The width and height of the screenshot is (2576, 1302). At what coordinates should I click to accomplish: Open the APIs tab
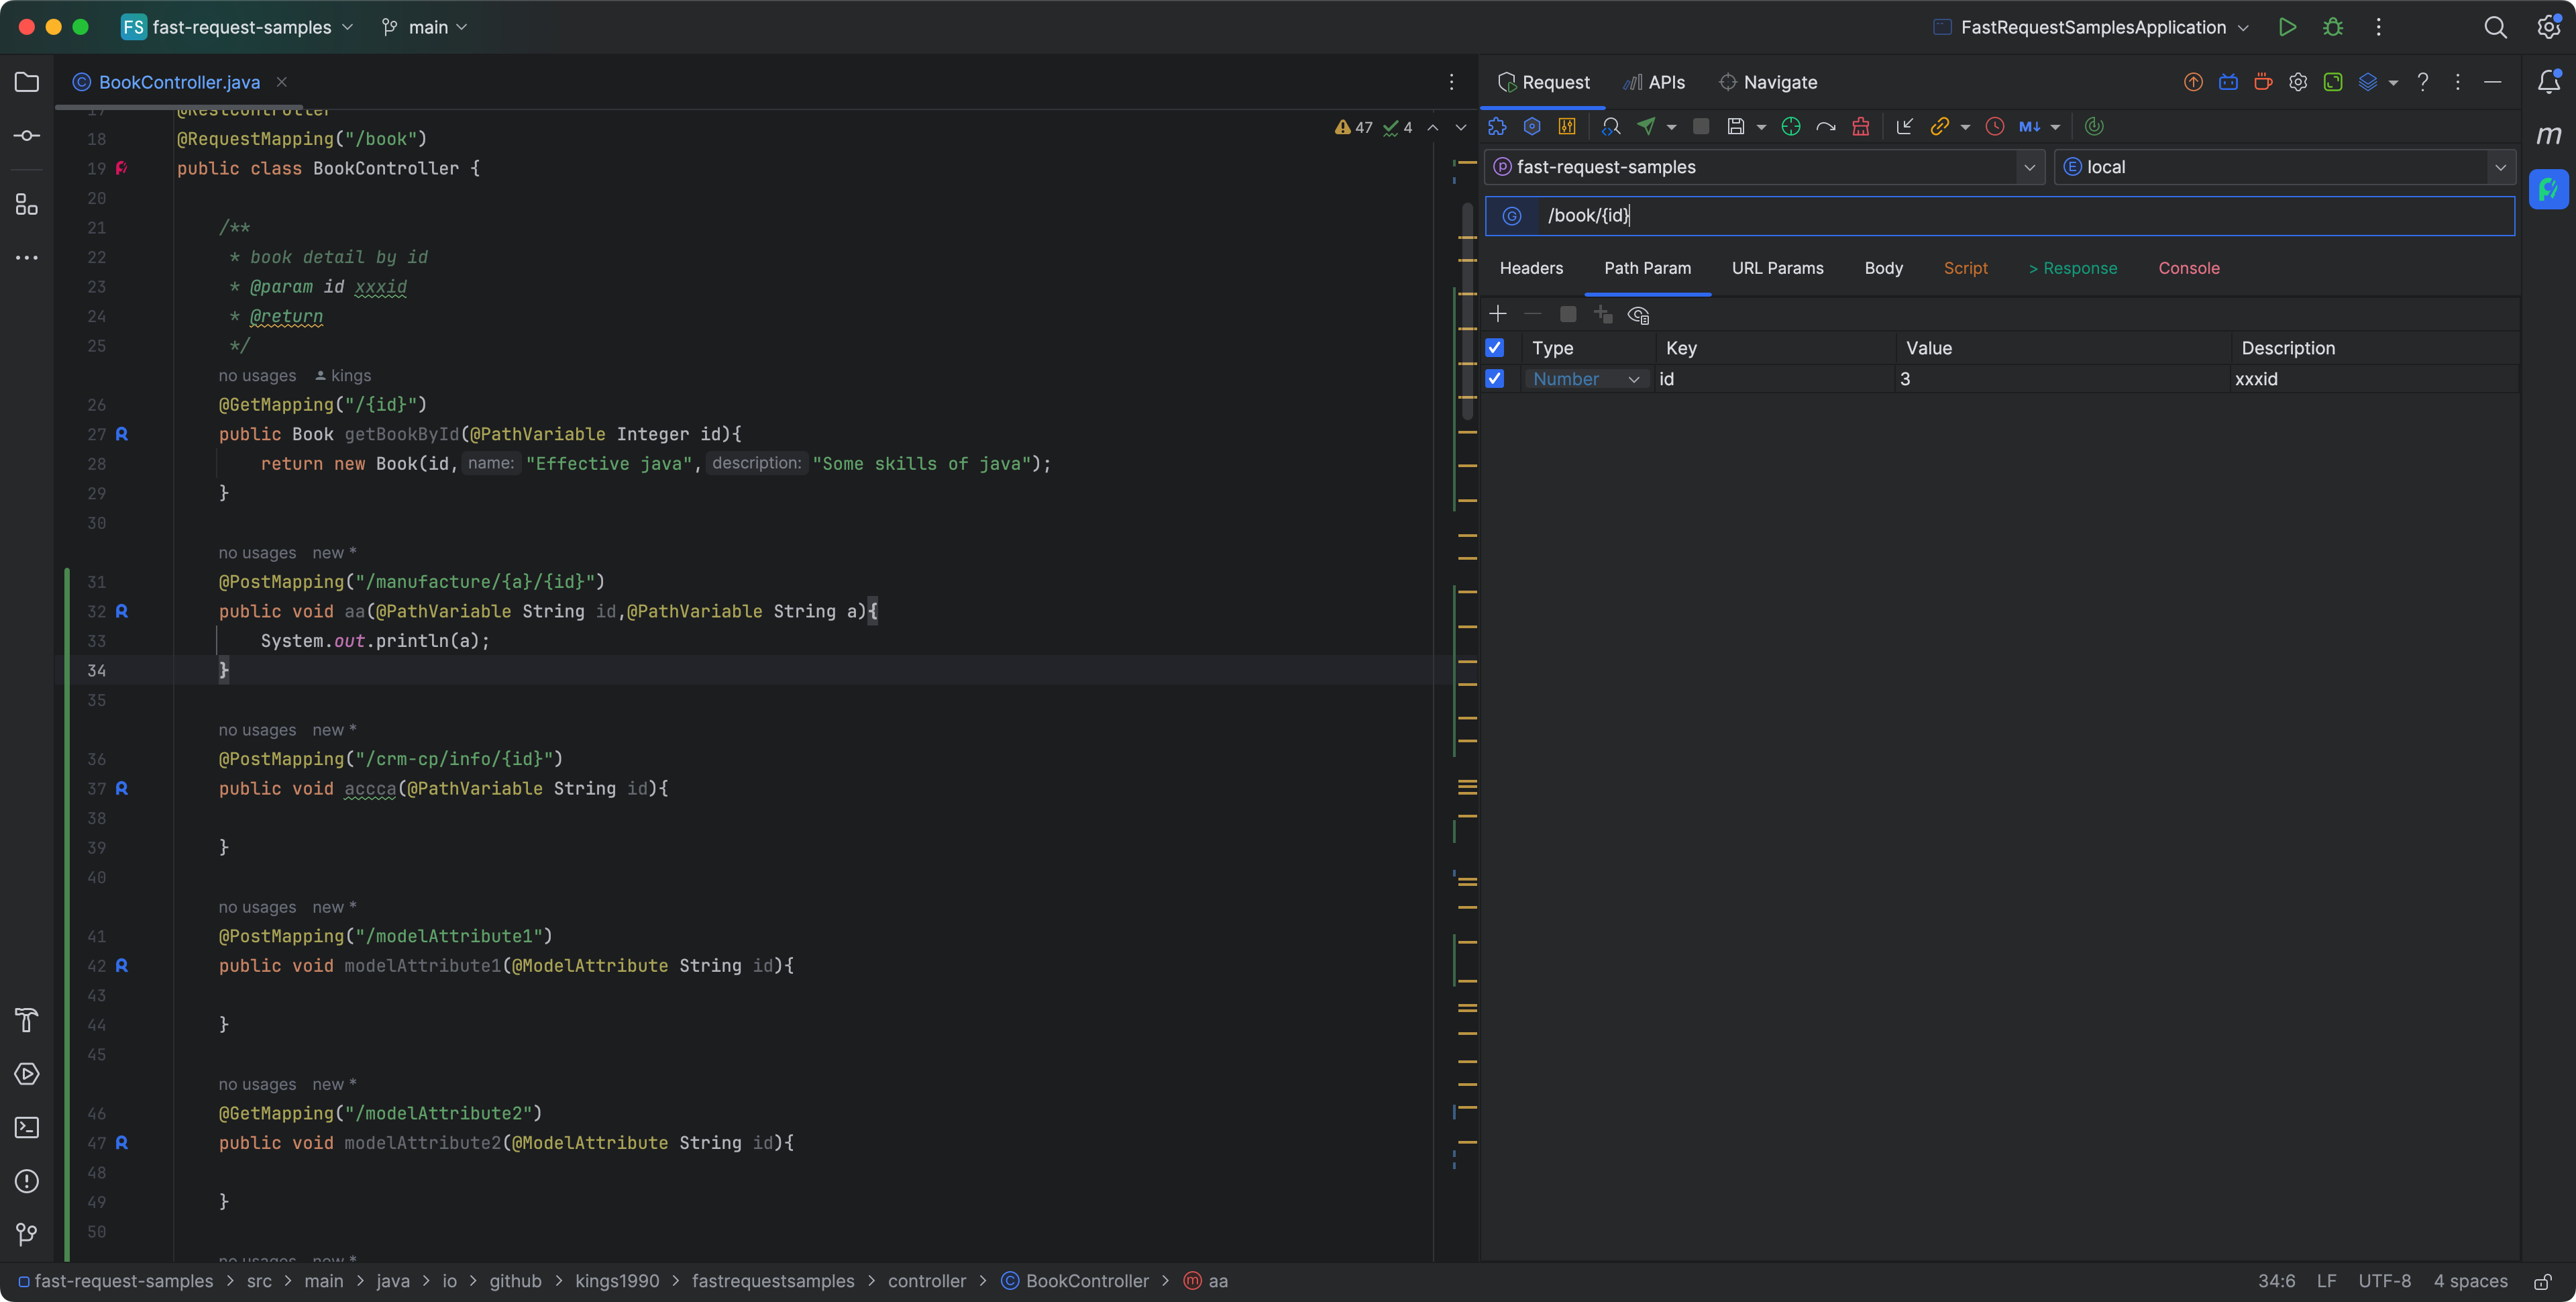(x=1655, y=82)
